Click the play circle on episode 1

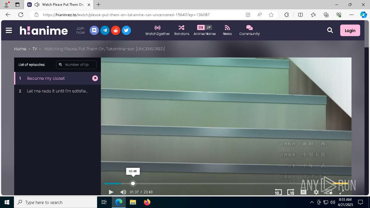click(x=95, y=78)
